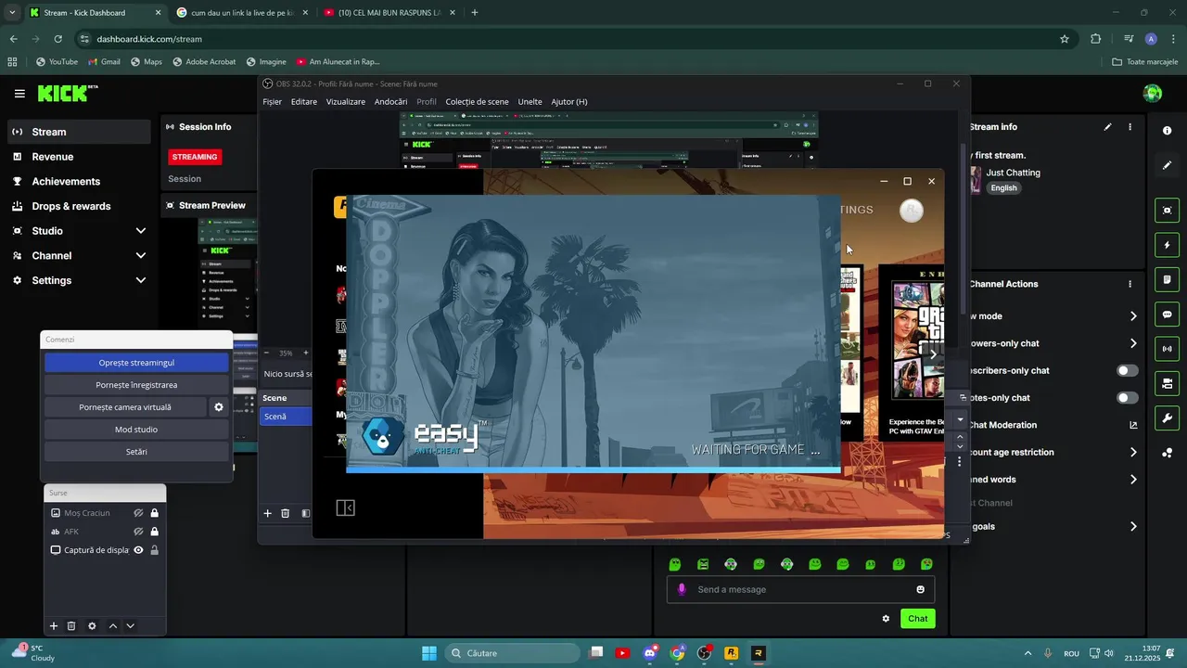Click the Send a message input field

[800, 589]
